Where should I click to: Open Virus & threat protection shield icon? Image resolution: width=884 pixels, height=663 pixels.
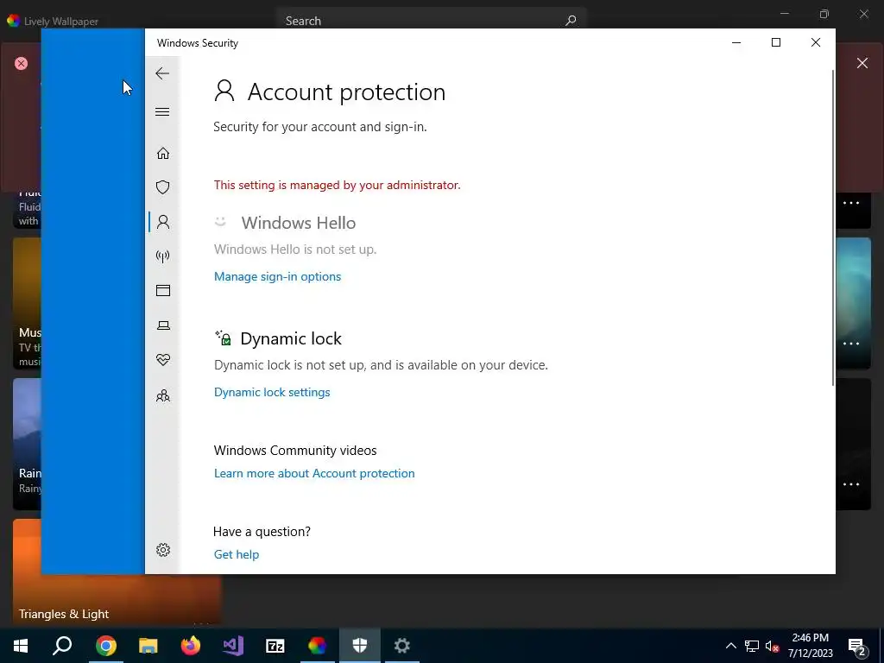coord(163,187)
